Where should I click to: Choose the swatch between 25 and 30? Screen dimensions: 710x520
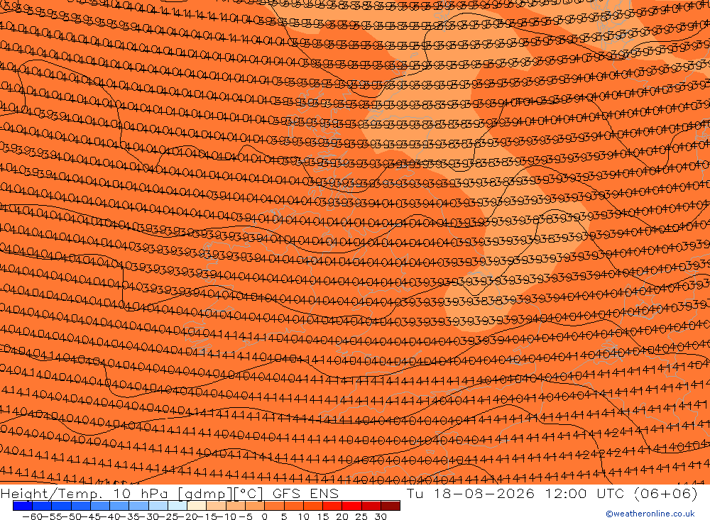pos(371,506)
